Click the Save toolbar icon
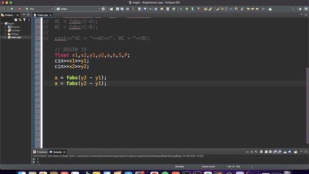The width and height of the screenshot is (309, 174). coord(117,9)
